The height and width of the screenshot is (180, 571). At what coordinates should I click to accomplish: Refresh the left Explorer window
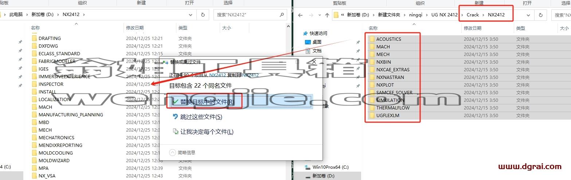click(203, 15)
